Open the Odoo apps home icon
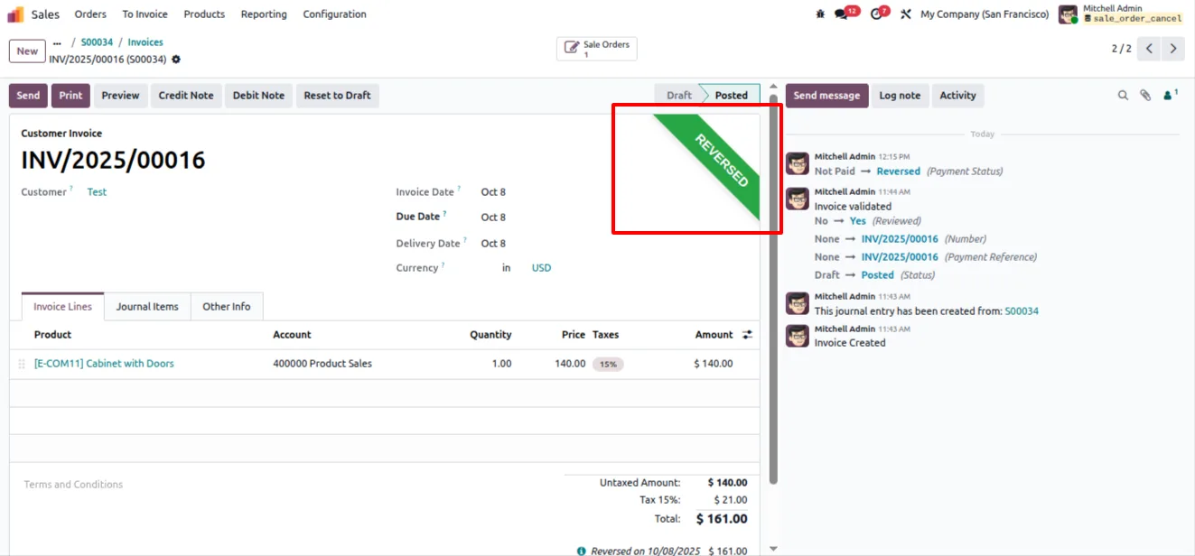This screenshot has width=1195, height=556. tap(15, 14)
